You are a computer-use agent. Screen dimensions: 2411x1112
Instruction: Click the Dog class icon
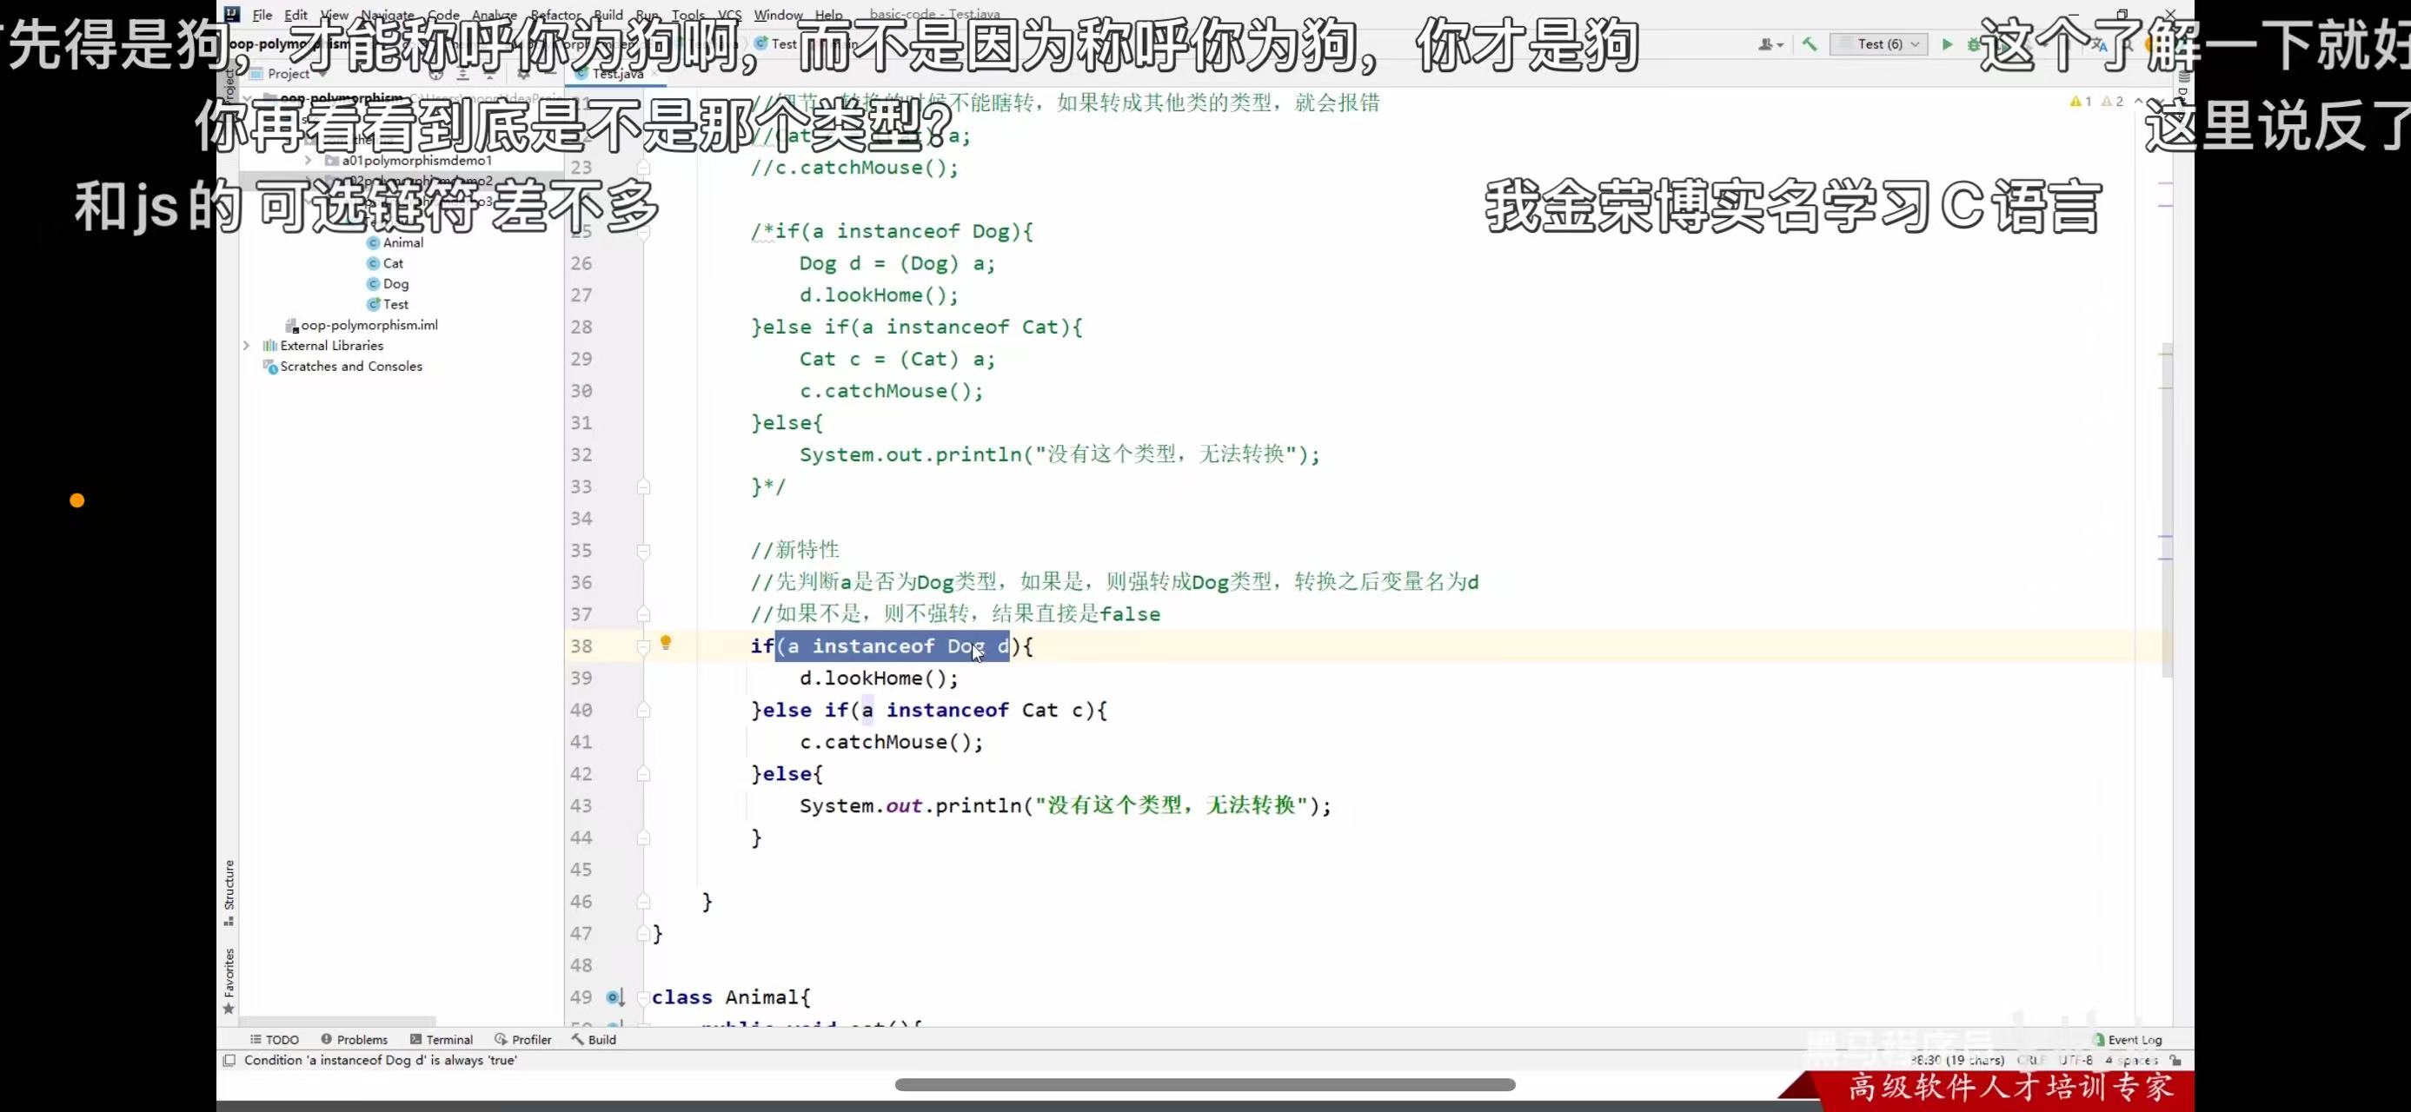pyautogui.click(x=373, y=283)
